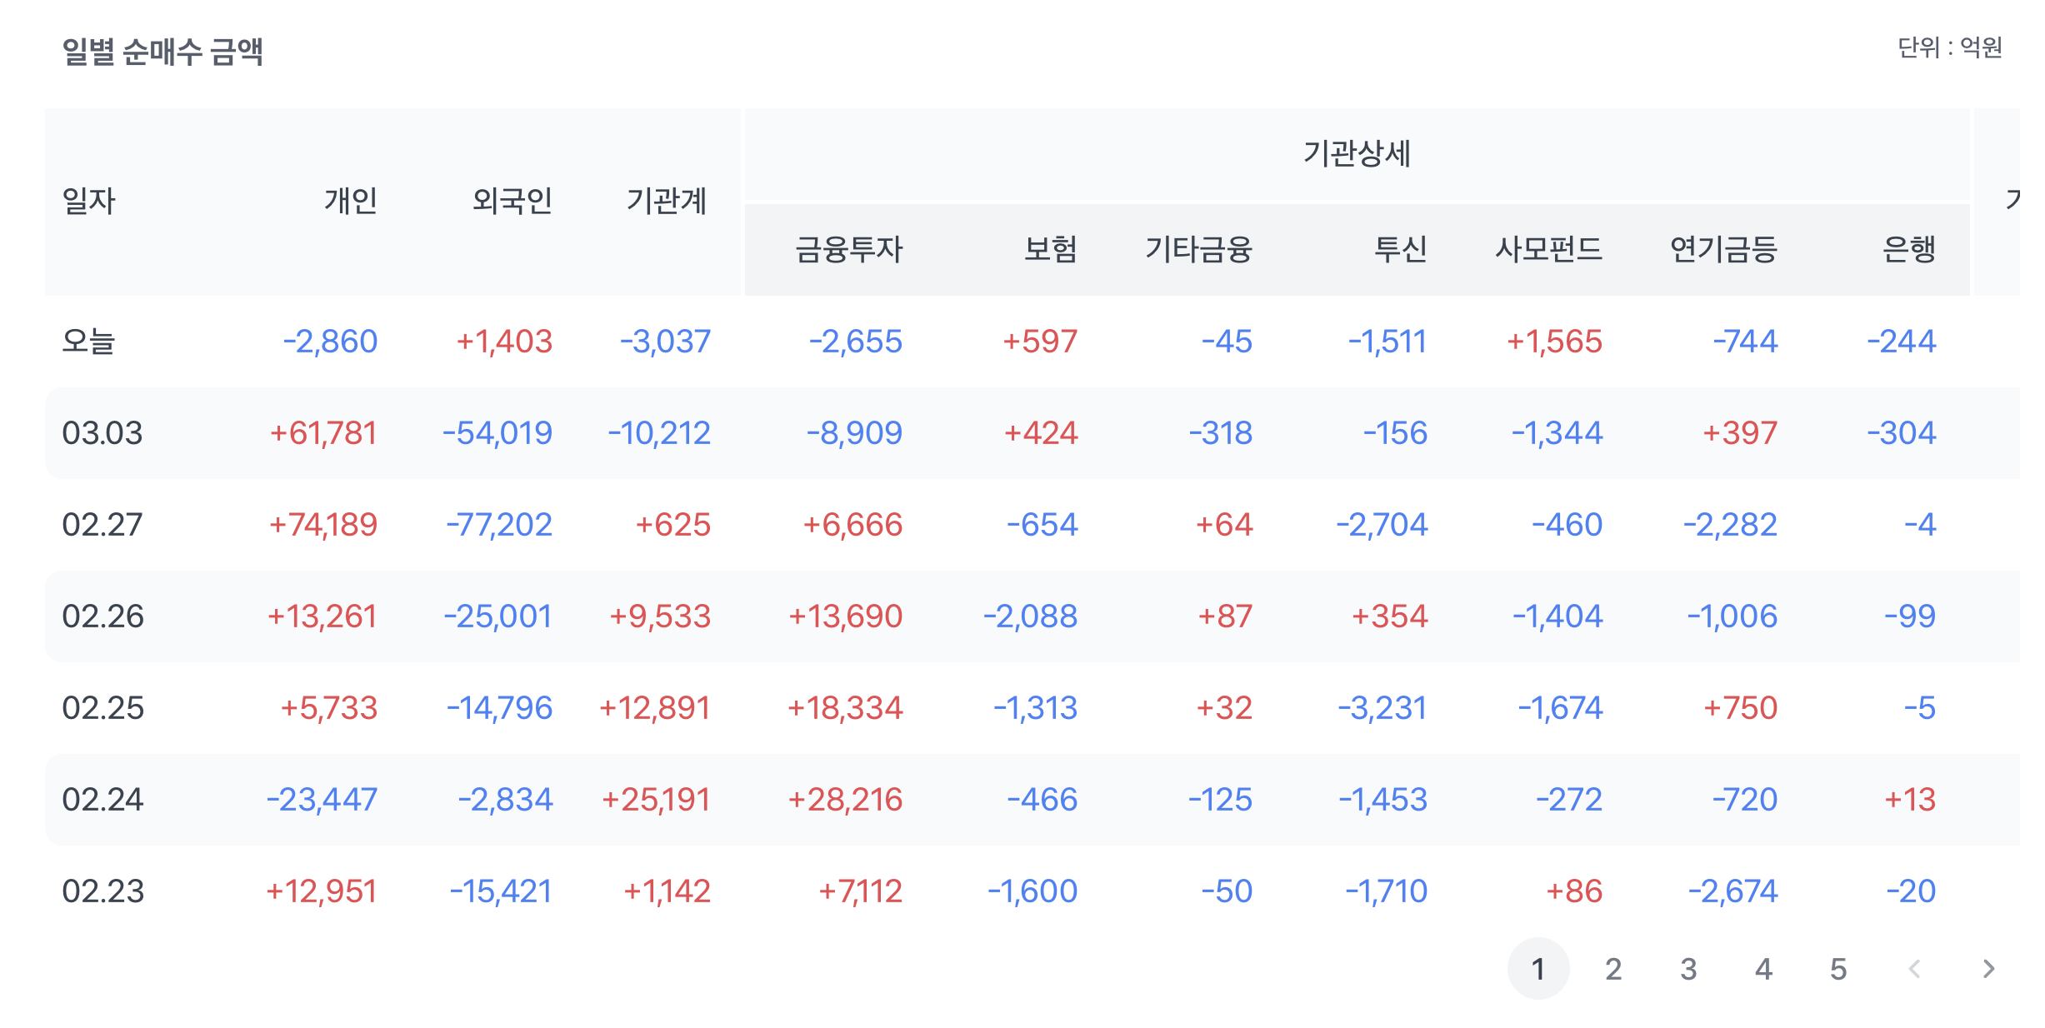Go to next page with right chevron
The height and width of the screenshot is (1028, 2045).
[1988, 968]
